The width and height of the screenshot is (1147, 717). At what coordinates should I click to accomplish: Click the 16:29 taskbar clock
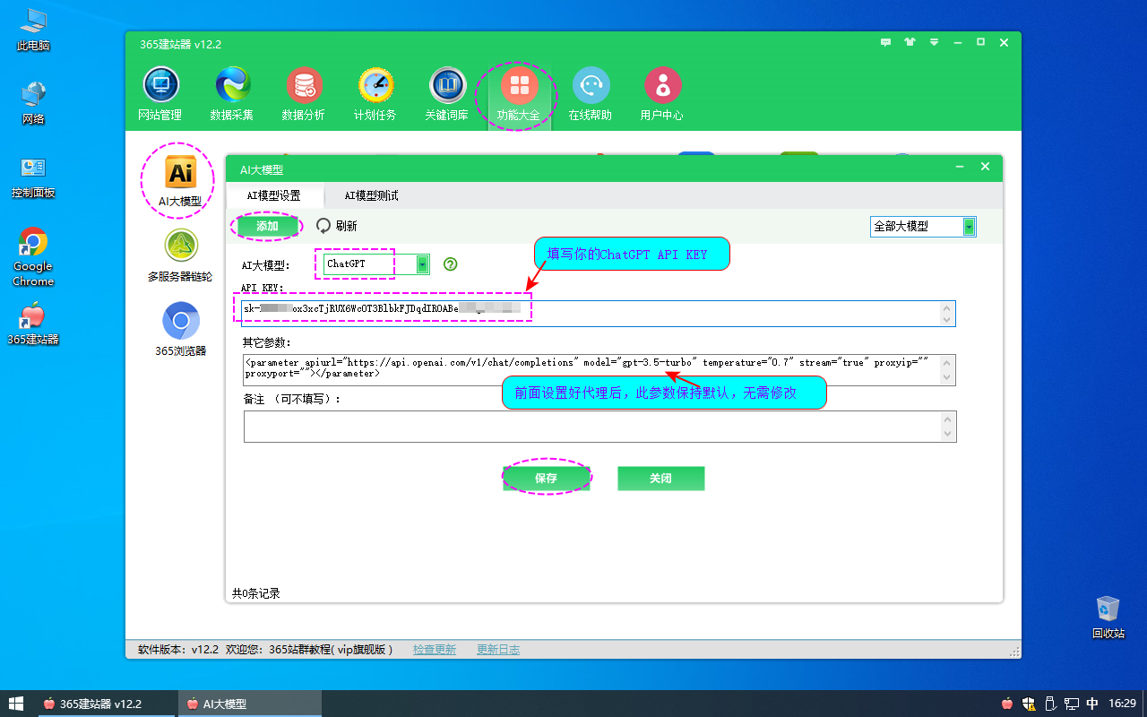click(1123, 704)
